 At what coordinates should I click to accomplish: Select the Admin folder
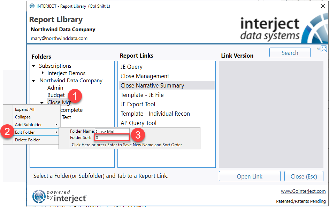[55, 88]
